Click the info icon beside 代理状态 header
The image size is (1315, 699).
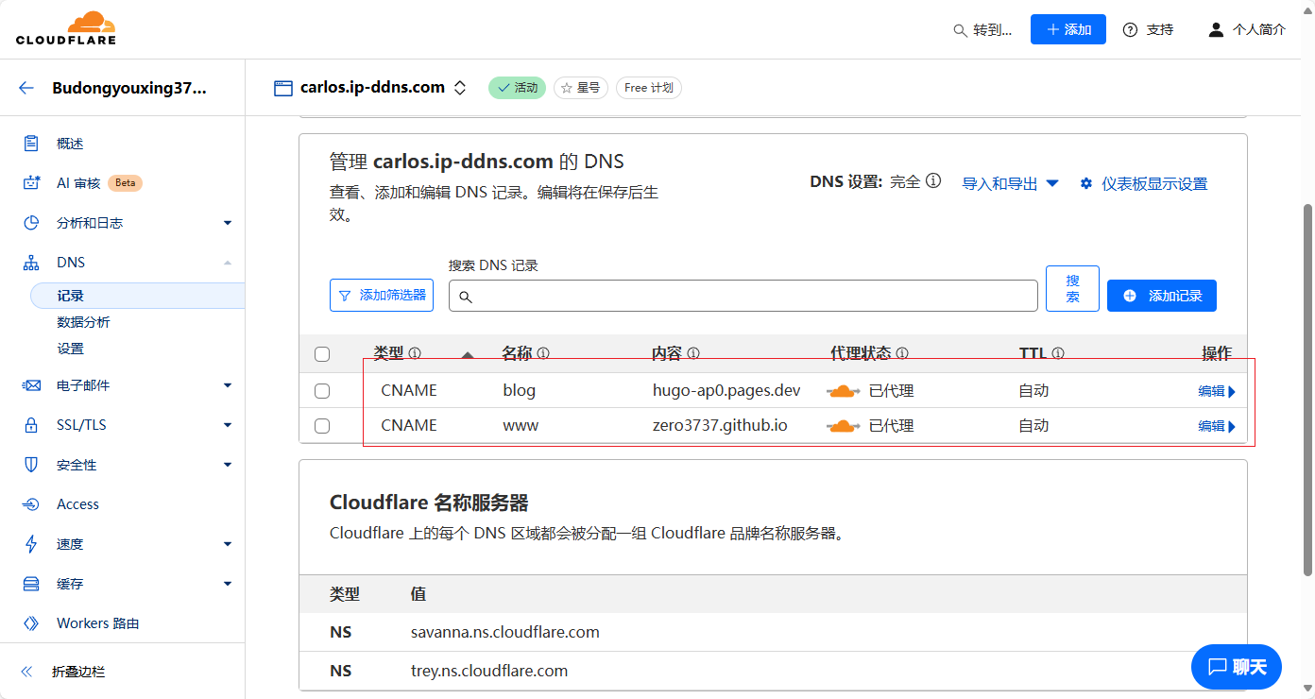[902, 353]
